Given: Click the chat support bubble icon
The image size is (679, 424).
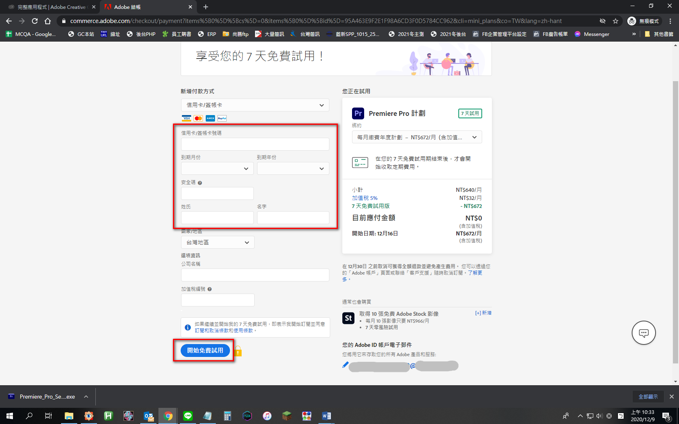Looking at the screenshot, I should click(x=643, y=333).
